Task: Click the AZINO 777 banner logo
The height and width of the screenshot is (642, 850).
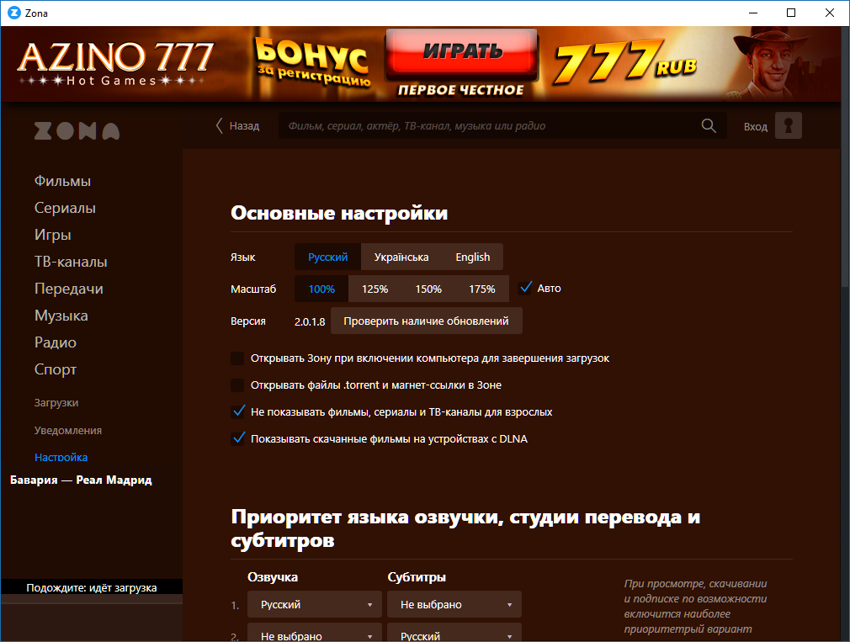Action: point(115,64)
